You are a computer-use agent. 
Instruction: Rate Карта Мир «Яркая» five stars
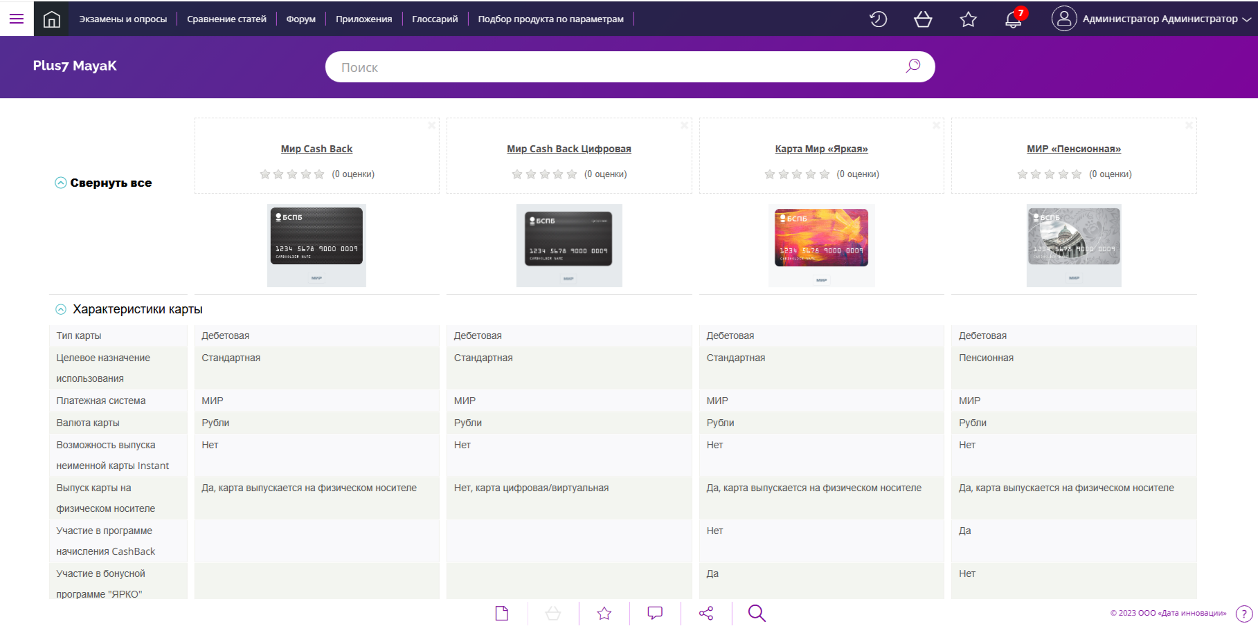824,174
